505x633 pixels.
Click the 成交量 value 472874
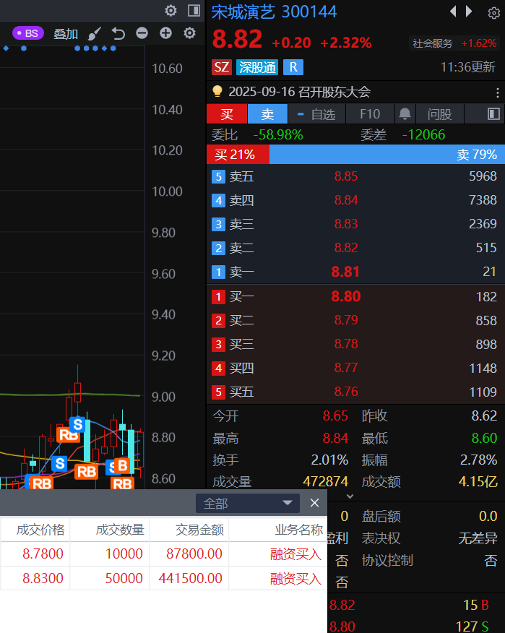(x=325, y=481)
